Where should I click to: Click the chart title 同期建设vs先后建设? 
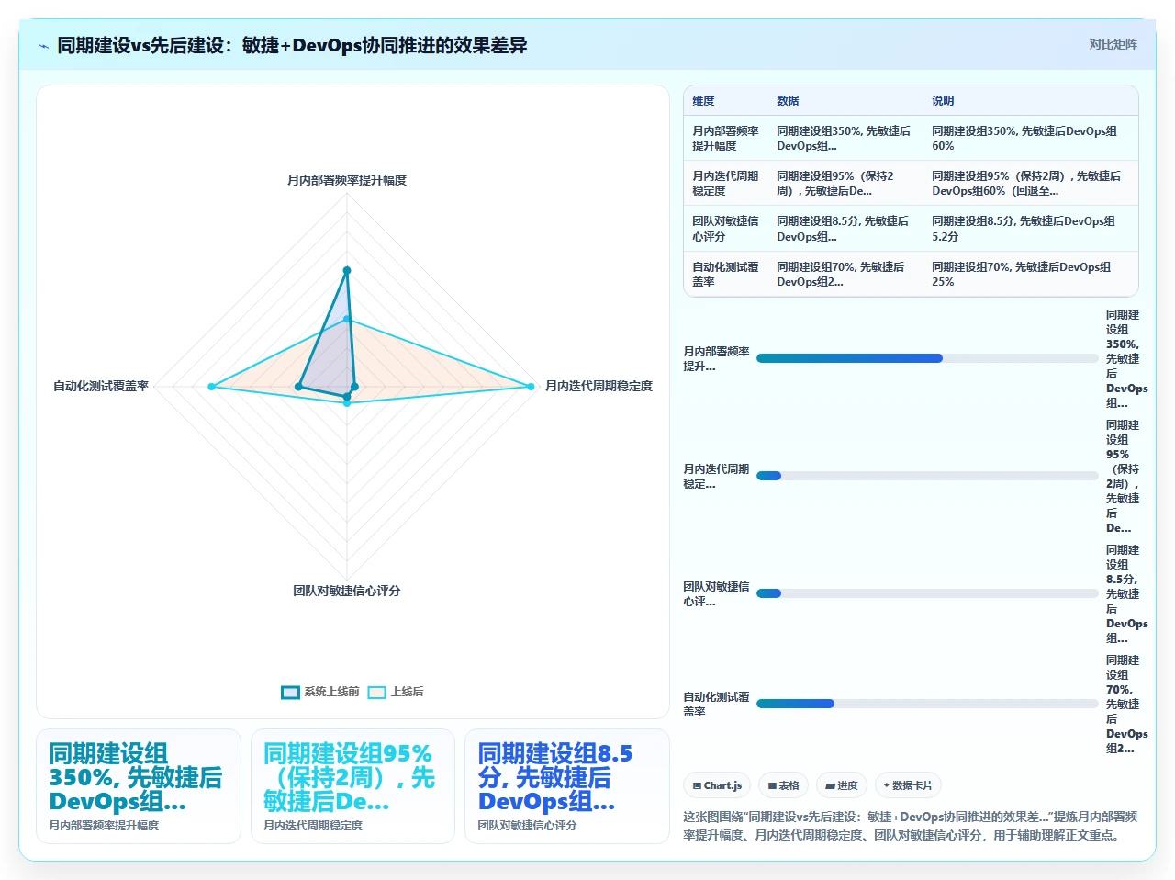[292, 45]
